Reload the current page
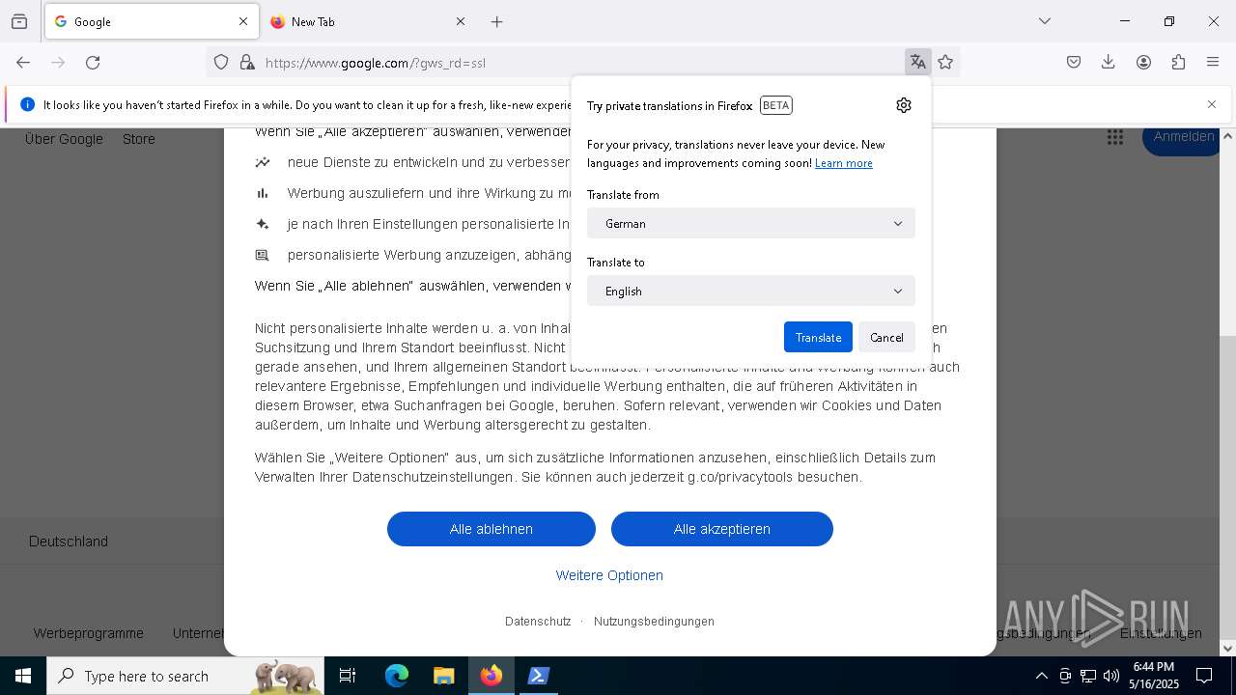 [93, 63]
